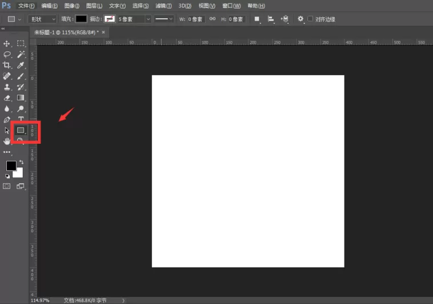Image resolution: width=433 pixels, height=304 pixels.
Task: Swap foreground and background colors
Action: coord(21,162)
